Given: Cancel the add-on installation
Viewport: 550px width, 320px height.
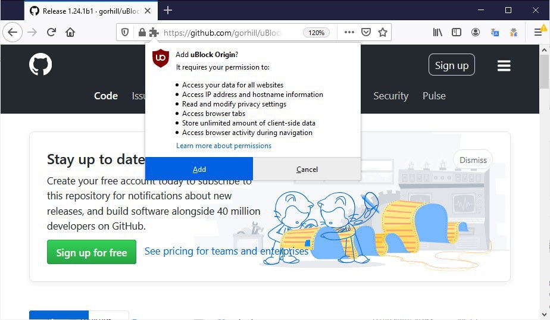Looking at the screenshot, I should (x=307, y=169).
